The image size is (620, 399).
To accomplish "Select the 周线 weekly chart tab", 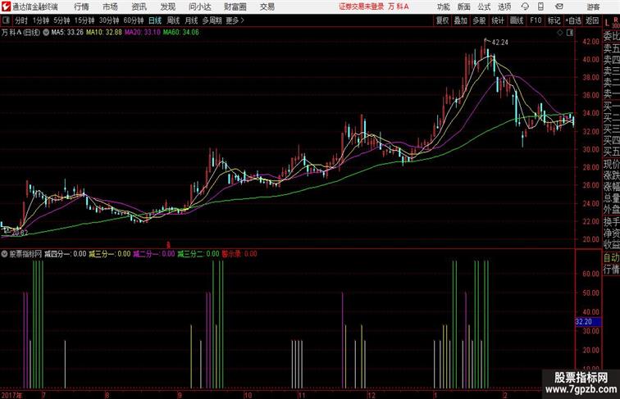I will [x=173, y=20].
